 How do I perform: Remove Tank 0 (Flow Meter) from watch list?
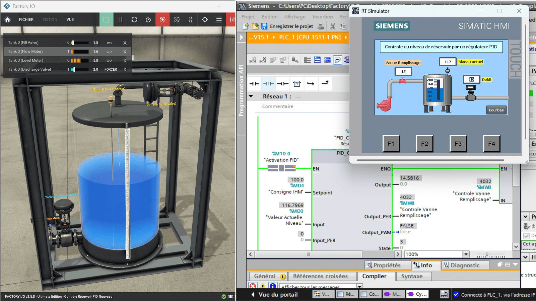coord(125,52)
